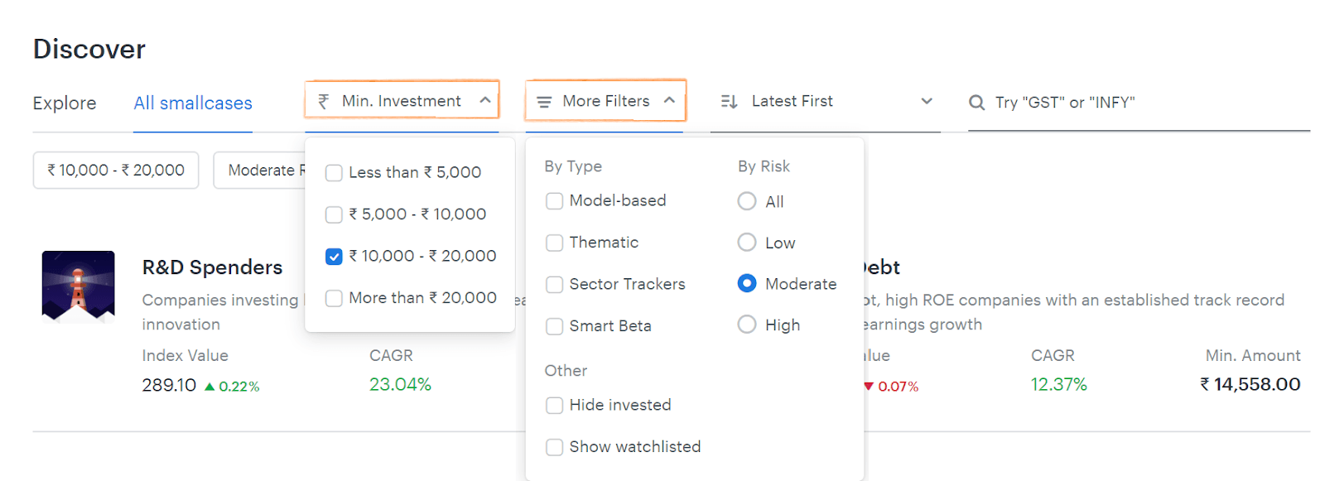Open the R&D Spenders lighthouse thumbnail

(x=79, y=286)
